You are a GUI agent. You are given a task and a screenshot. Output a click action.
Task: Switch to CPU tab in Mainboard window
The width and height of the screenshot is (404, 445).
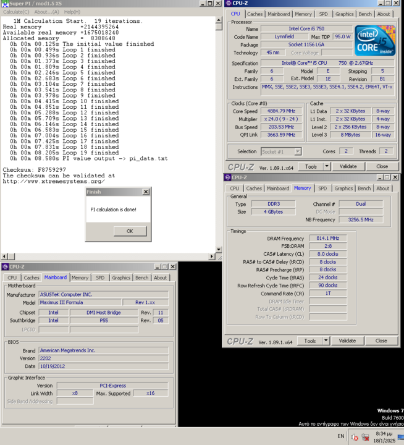[12, 278]
